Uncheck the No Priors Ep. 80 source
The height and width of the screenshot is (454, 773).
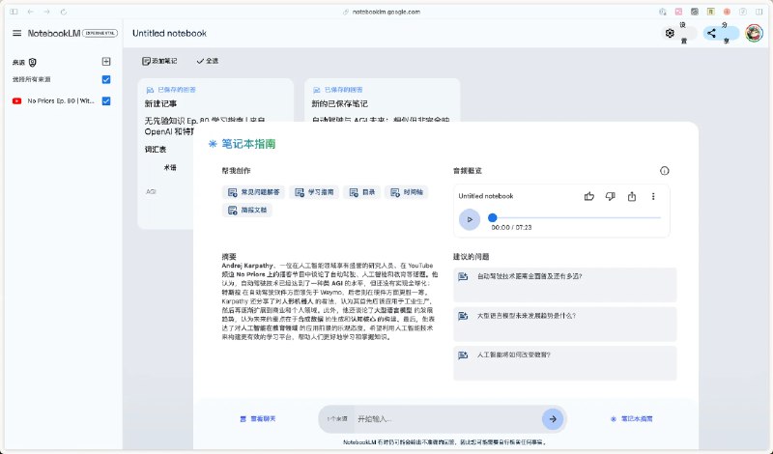pos(106,101)
